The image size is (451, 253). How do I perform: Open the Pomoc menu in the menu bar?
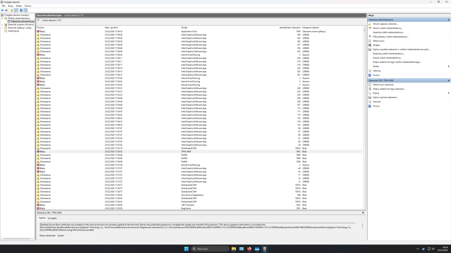pyautogui.click(x=28, y=6)
